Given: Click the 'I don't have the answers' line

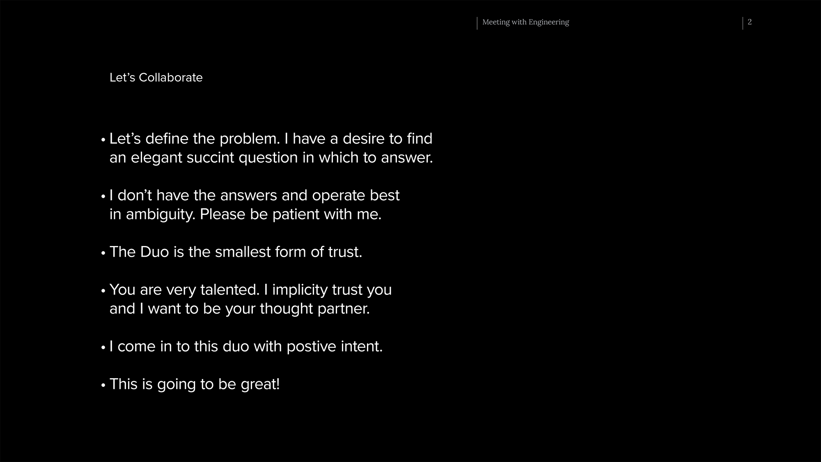Looking at the screenshot, I should pyautogui.click(x=255, y=195).
